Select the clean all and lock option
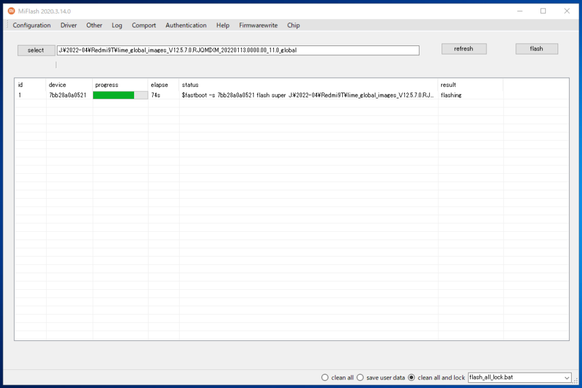This screenshot has height=388, width=582. [411, 377]
